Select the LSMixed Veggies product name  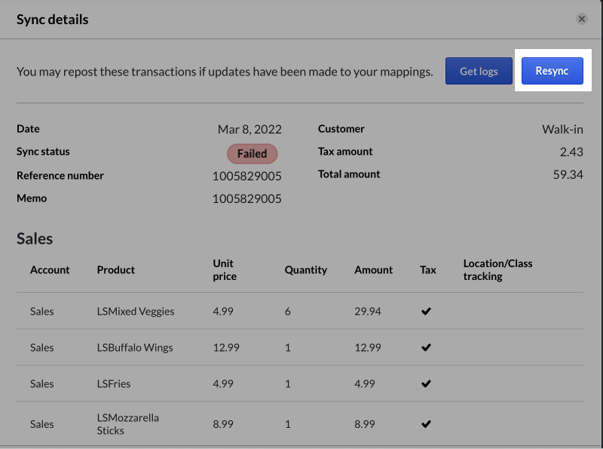click(136, 311)
